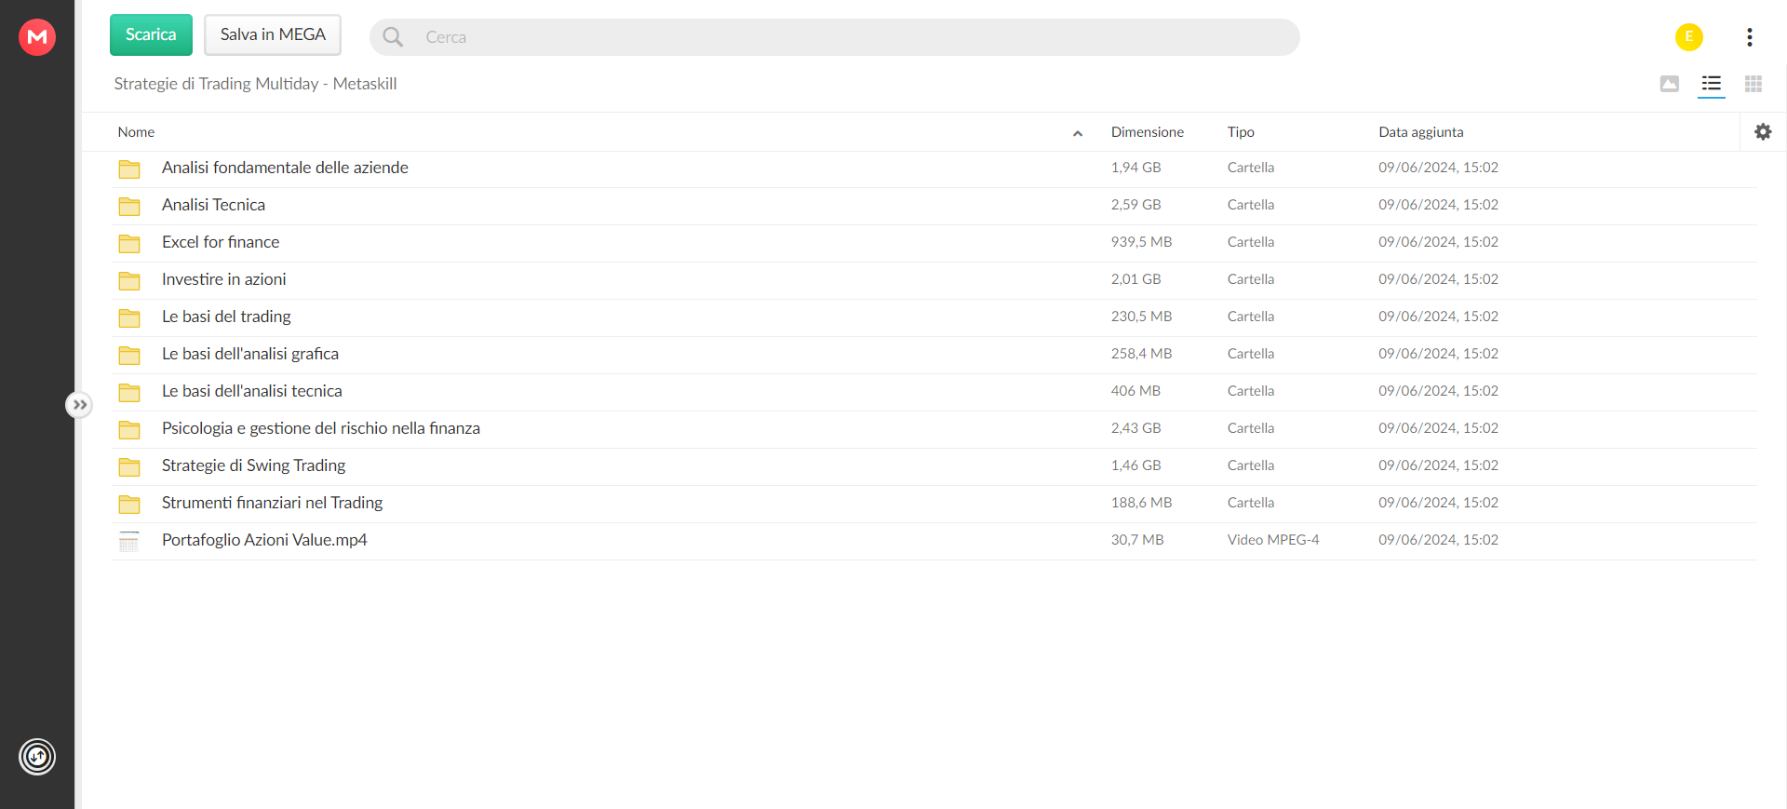Open the three-dot more options menu
The height and width of the screenshot is (809, 1787).
coord(1750,37)
